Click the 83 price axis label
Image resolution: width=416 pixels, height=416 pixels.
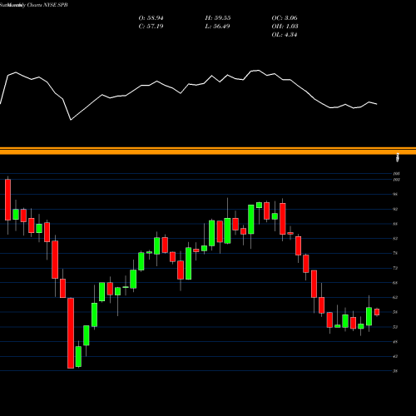click(x=395, y=239)
